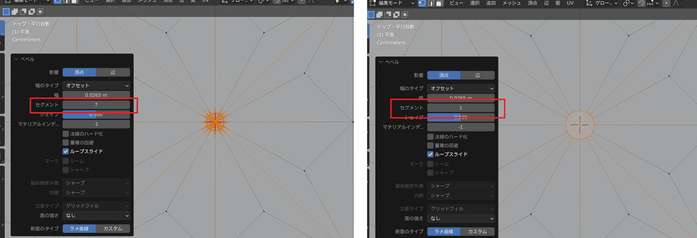The width and height of the screenshot is (697, 238).
Task: Select vertex select mode in right screenshot
Action: [x=422, y=3]
